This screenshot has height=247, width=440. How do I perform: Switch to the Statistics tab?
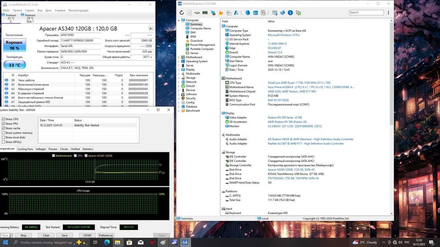pos(88,149)
